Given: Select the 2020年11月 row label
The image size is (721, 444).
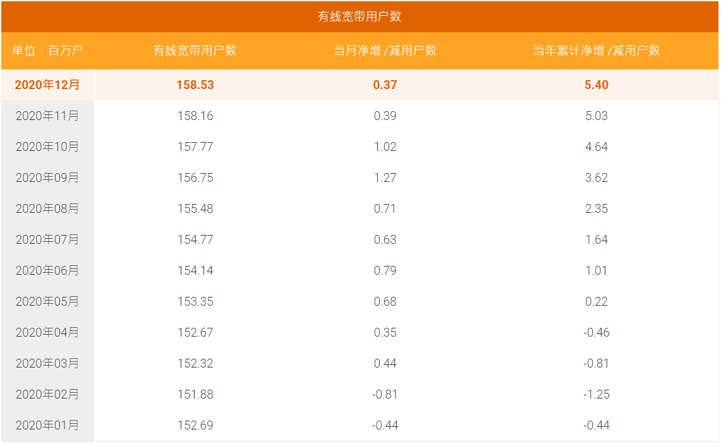Looking at the screenshot, I should 47,116.
